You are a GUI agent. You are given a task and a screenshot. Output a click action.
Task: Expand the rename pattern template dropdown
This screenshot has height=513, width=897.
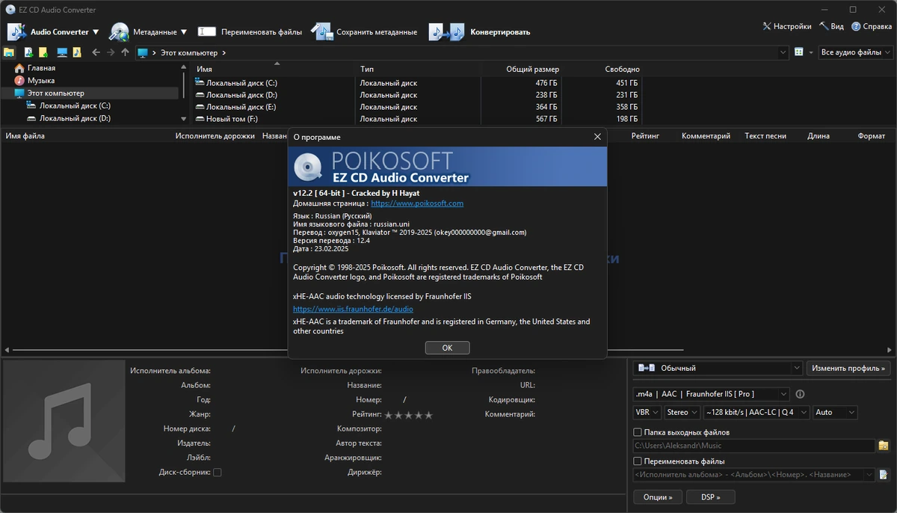point(870,475)
